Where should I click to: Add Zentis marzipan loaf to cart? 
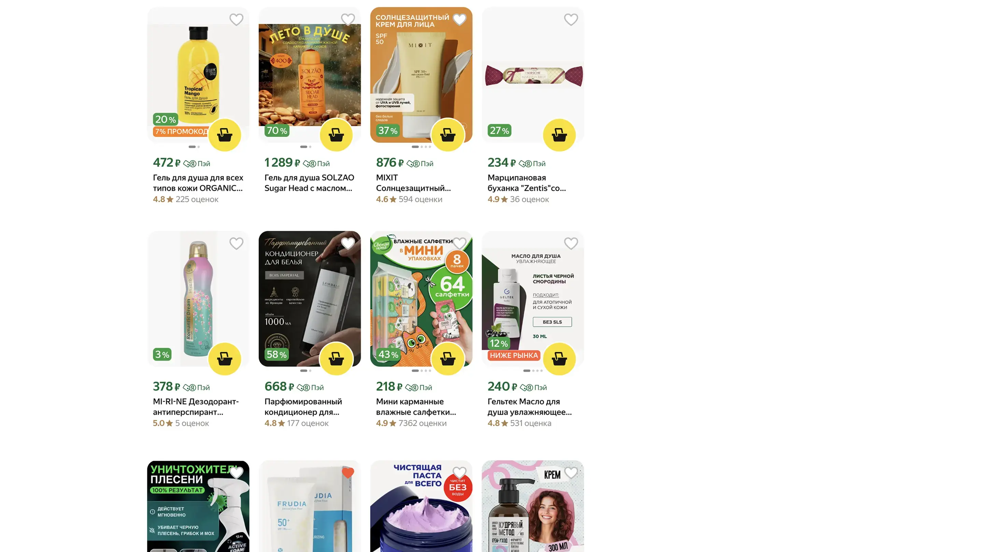[x=559, y=135]
